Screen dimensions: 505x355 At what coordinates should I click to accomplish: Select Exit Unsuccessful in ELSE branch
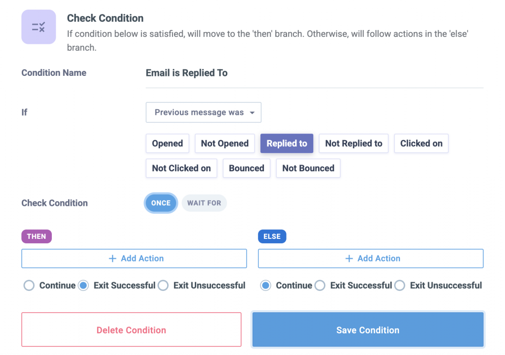pos(399,285)
